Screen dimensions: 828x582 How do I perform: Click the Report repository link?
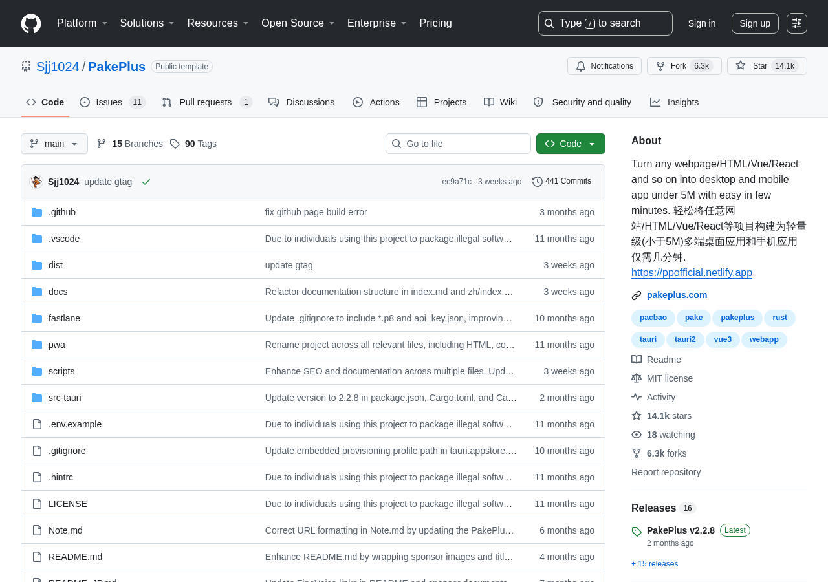point(666,472)
